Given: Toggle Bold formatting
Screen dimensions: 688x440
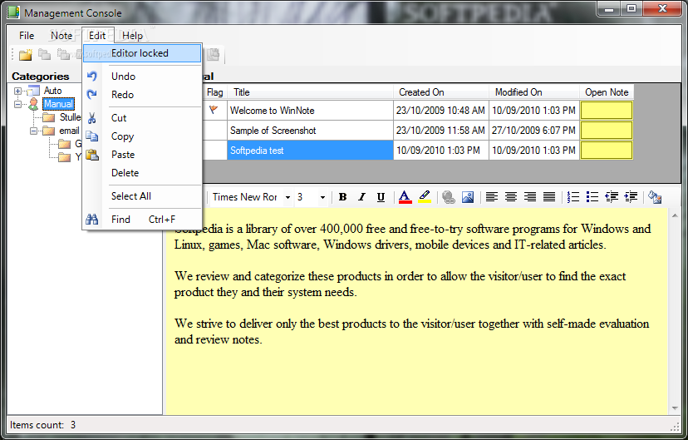Looking at the screenshot, I should point(342,197).
